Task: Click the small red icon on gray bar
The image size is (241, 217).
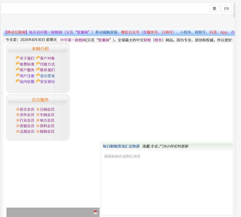Action: click(95, 213)
